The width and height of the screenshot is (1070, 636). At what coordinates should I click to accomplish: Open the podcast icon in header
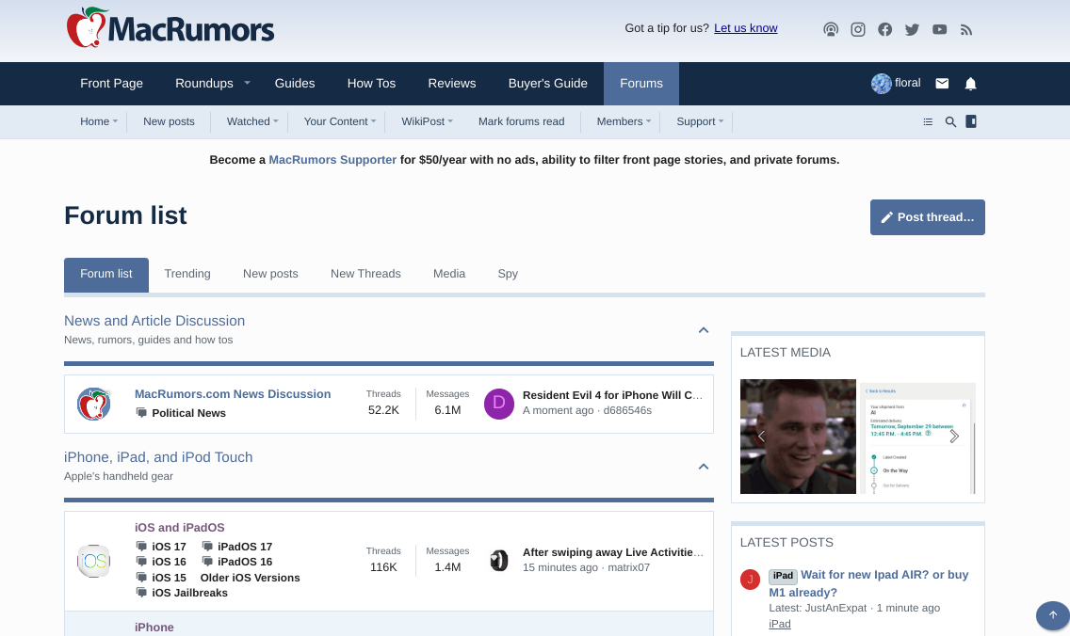pos(831,29)
